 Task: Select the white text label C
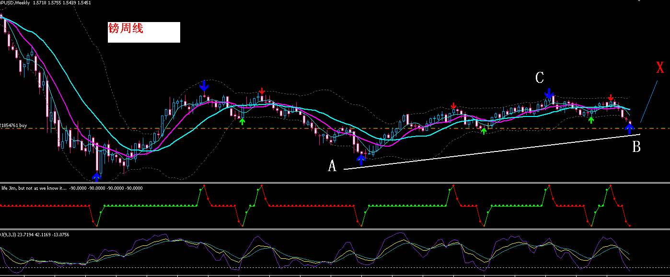pos(540,78)
